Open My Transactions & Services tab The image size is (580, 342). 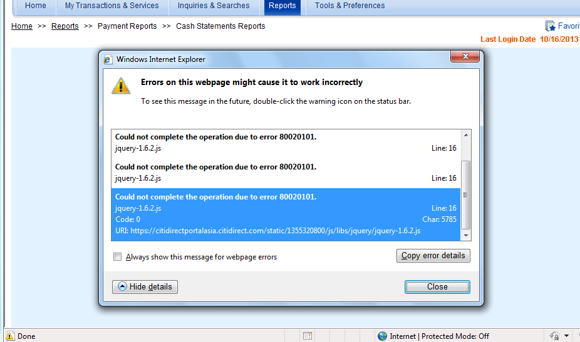point(111,6)
